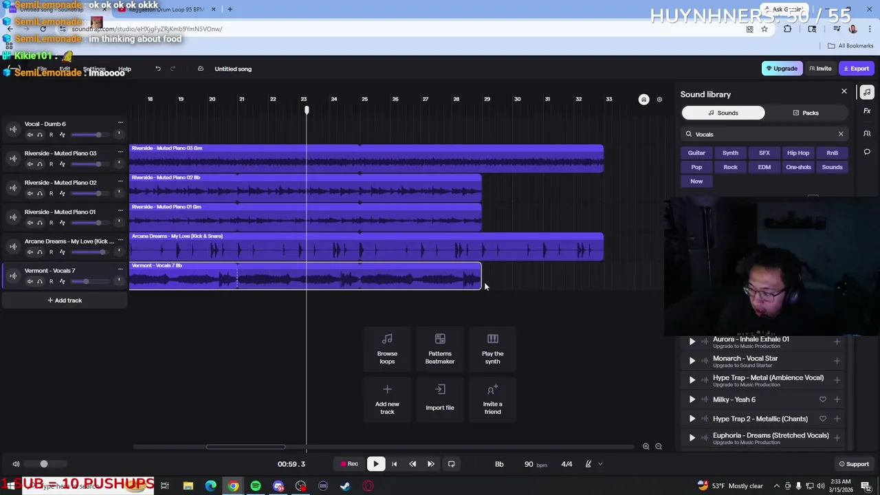The width and height of the screenshot is (880, 495).
Task: Click the Invite button
Action: pos(820,69)
